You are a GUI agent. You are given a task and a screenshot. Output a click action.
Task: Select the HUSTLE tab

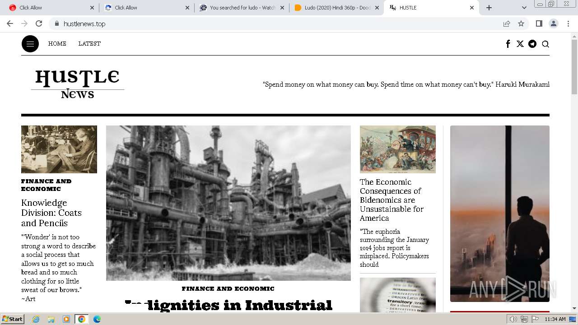click(431, 8)
